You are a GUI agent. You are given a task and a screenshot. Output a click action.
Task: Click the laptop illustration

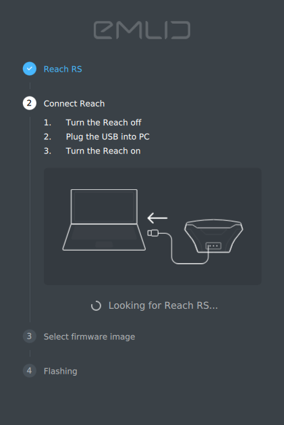104,220
